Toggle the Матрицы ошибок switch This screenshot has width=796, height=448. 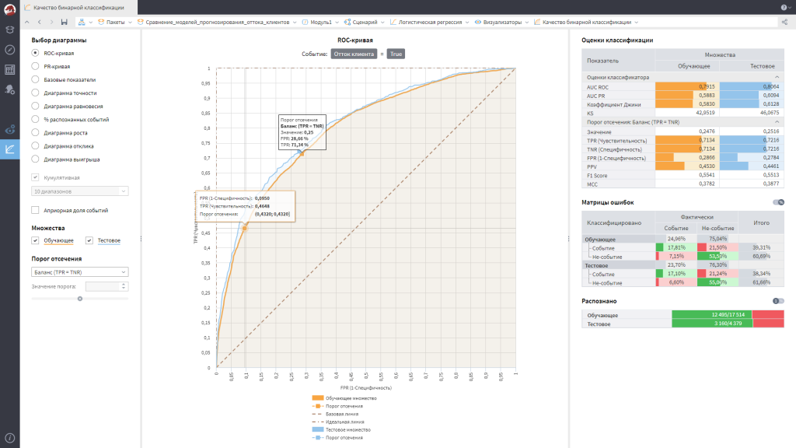(x=778, y=202)
